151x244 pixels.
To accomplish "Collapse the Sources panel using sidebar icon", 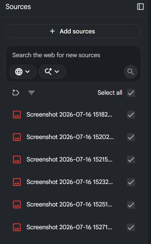I will click(140, 7).
